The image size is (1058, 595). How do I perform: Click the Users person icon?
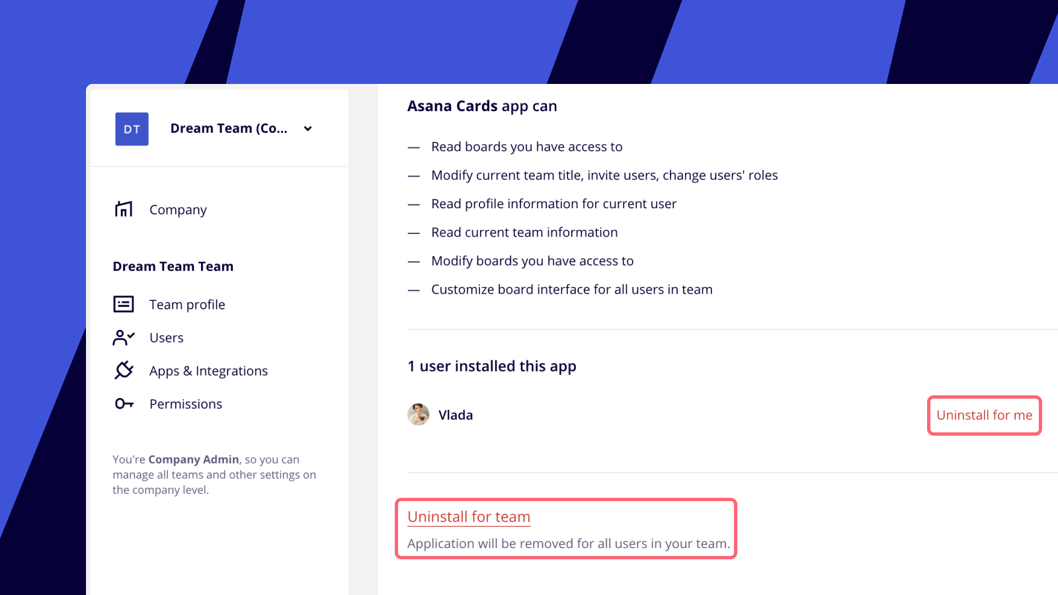click(124, 337)
